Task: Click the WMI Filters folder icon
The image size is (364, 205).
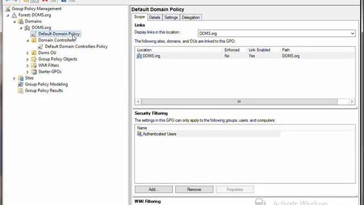Action: [x=34, y=65]
